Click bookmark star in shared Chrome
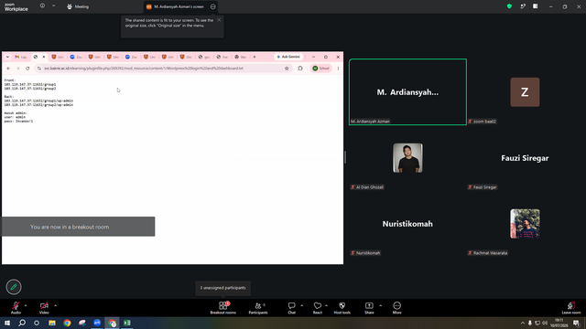Screen dimensions: 586x329 [x=287, y=69]
